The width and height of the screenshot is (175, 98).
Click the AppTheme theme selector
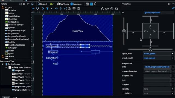63,4
